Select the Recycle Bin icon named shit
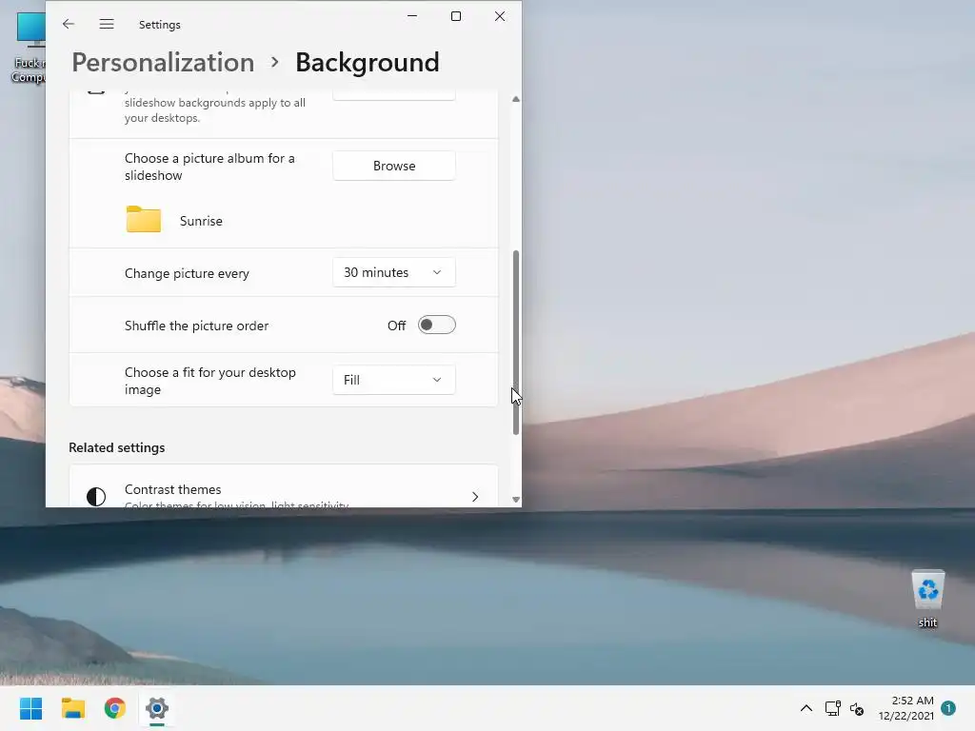The image size is (975, 731). point(927,599)
